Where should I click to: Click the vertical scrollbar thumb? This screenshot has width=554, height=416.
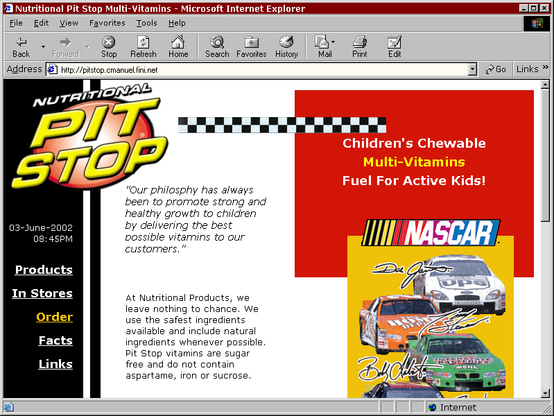545,155
